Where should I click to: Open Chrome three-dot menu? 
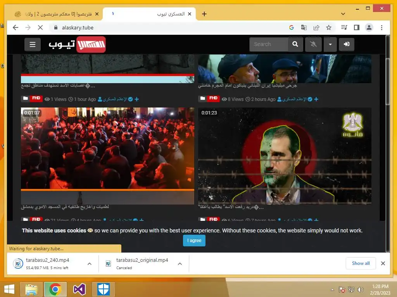tap(381, 27)
